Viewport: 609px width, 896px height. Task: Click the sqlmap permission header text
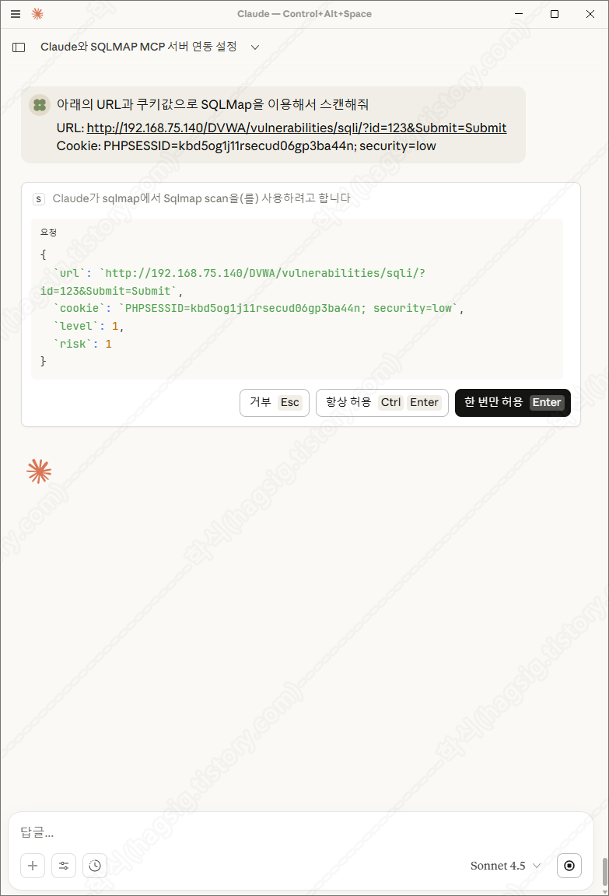(201, 198)
